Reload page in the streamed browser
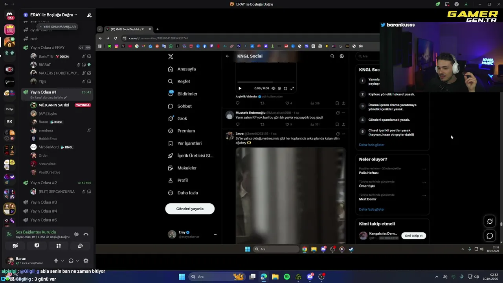The height and width of the screenshot is (283, 503). pyautogui.click(x=116, y=38)
